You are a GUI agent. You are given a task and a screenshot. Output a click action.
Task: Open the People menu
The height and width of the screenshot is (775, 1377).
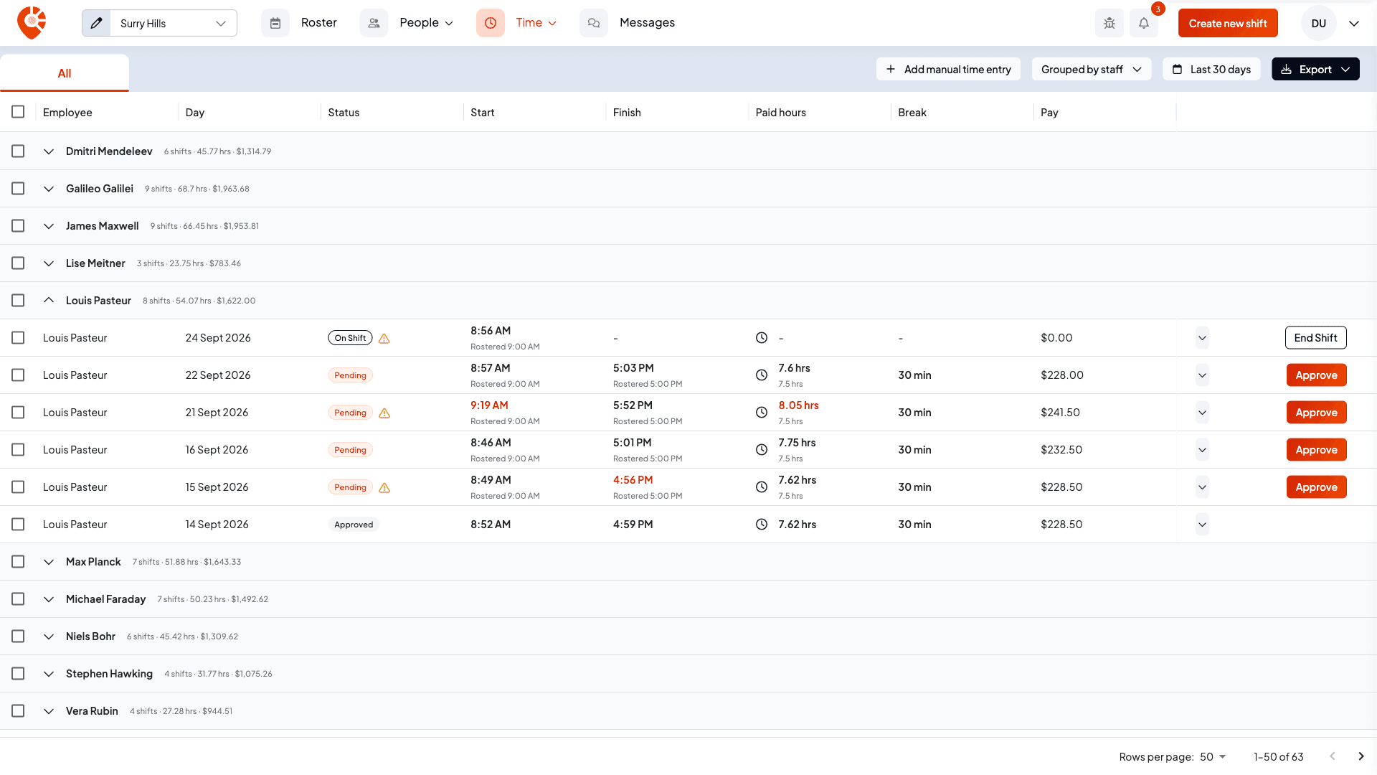pyautogui.click(x=426, y=23)
